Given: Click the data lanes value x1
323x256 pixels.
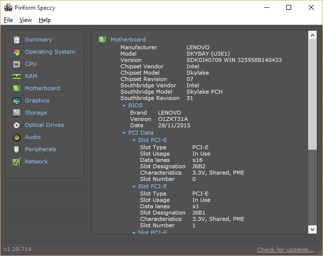Looking at the screenshot, I should pos(196,206).
